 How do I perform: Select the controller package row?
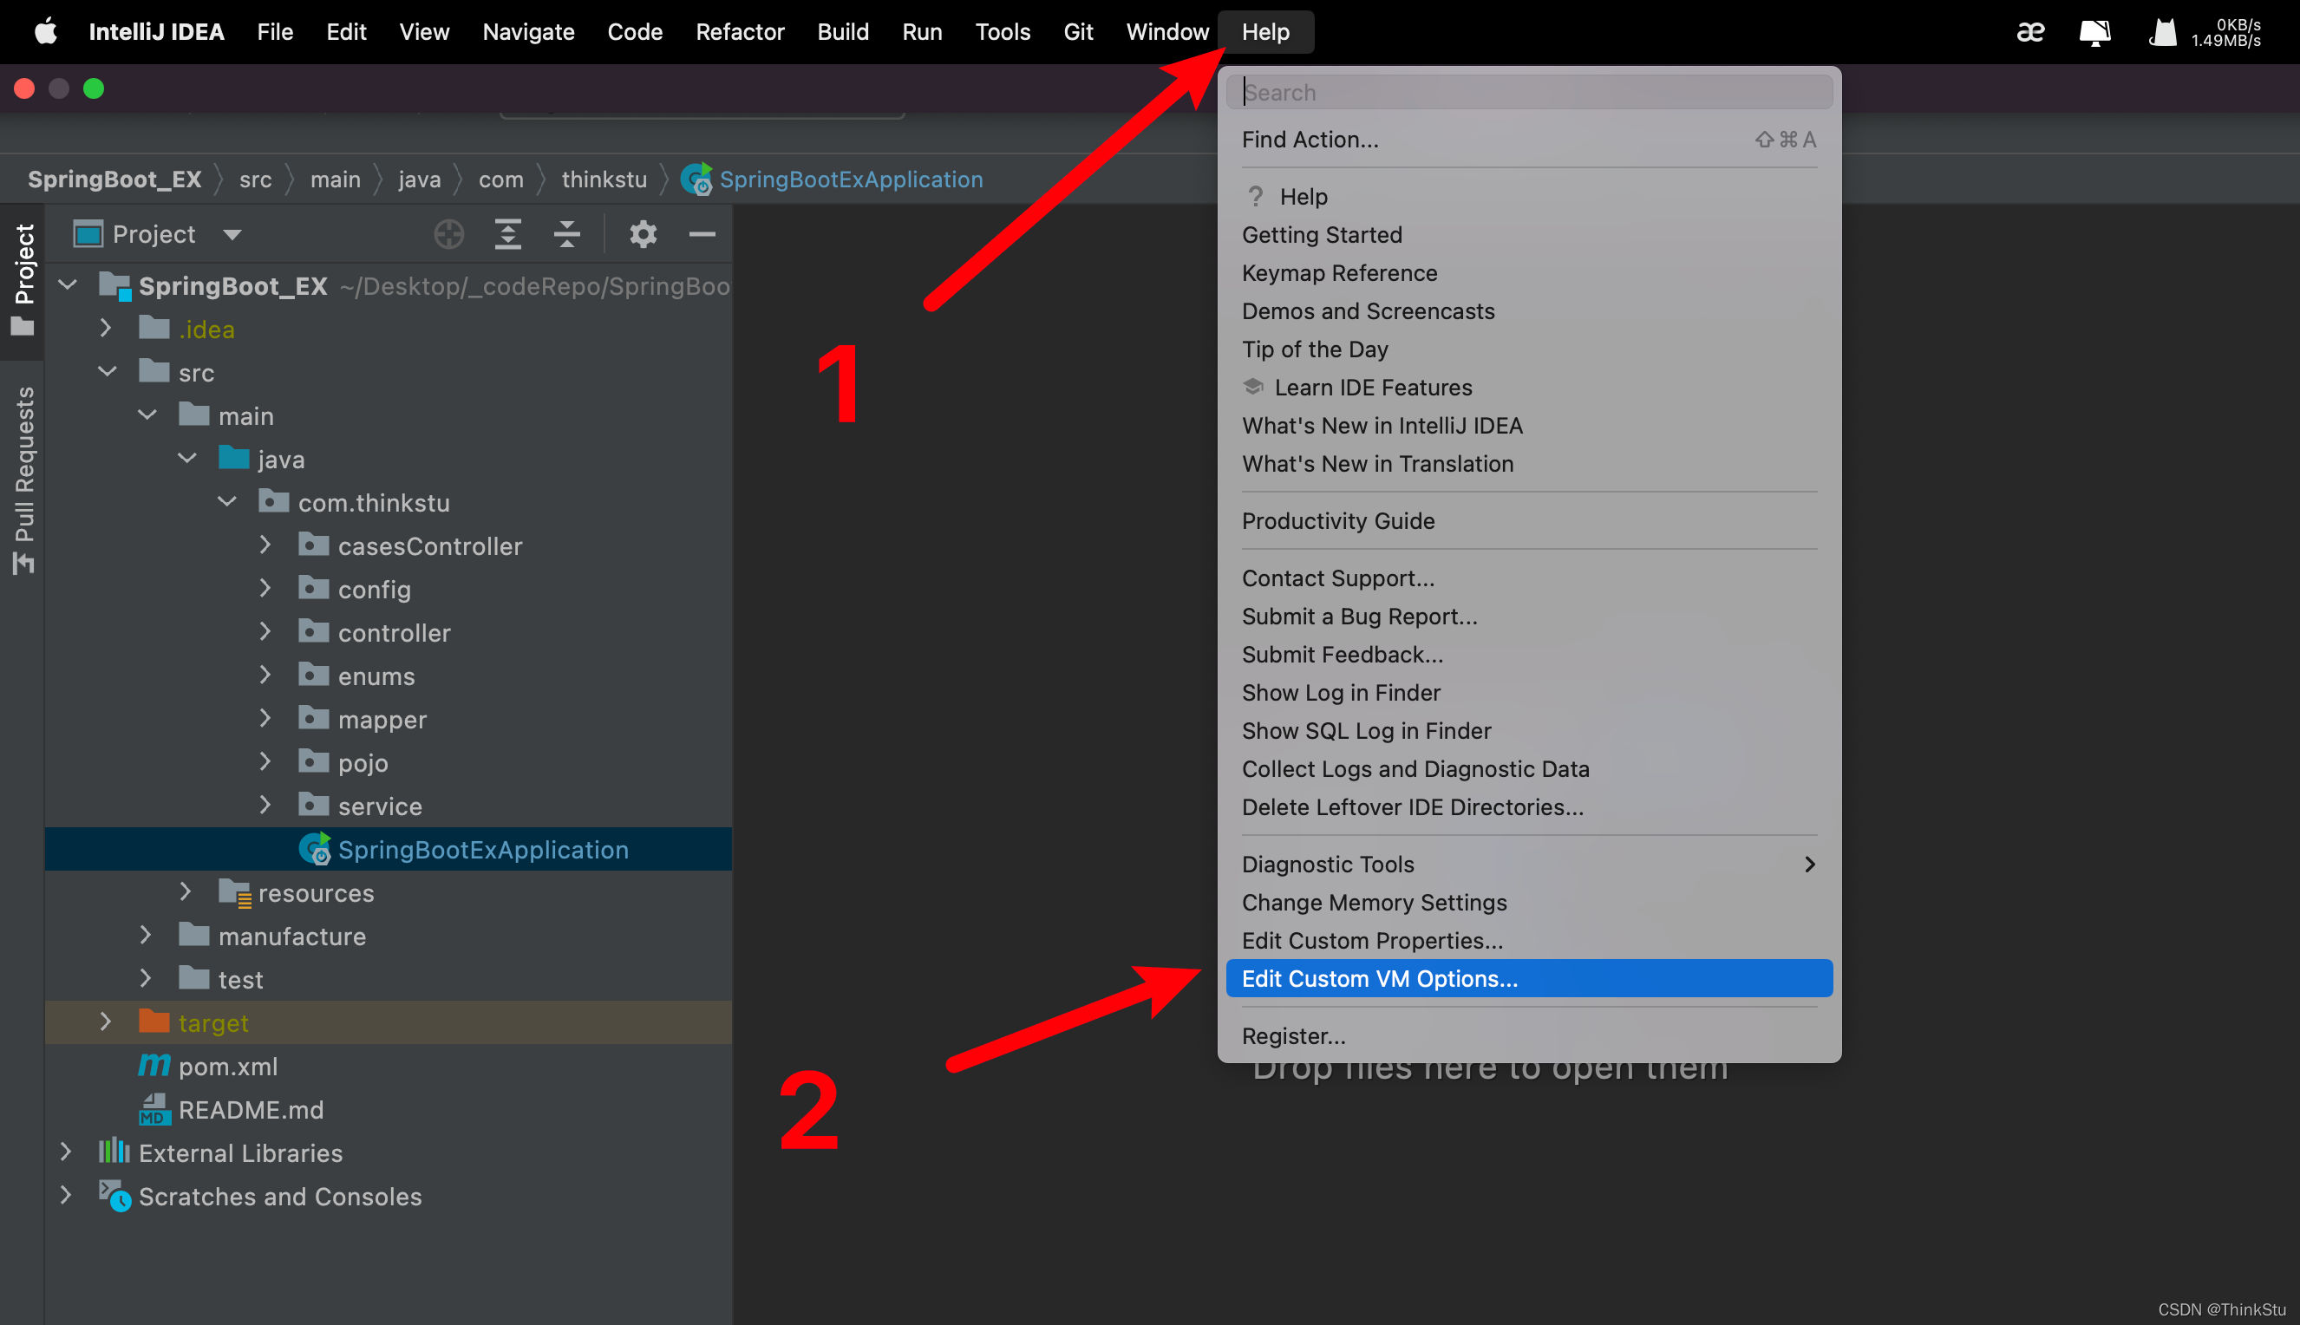click(389, 632)
